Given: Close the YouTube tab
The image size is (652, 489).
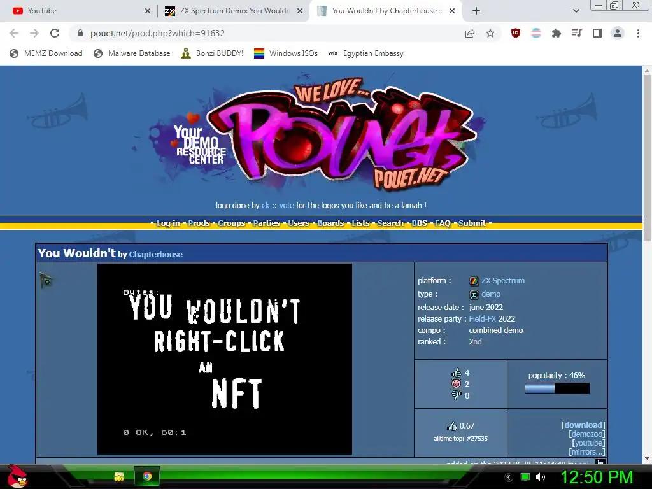Looking at the screenshot, I should pyautogui.click(x=148, y=11).
